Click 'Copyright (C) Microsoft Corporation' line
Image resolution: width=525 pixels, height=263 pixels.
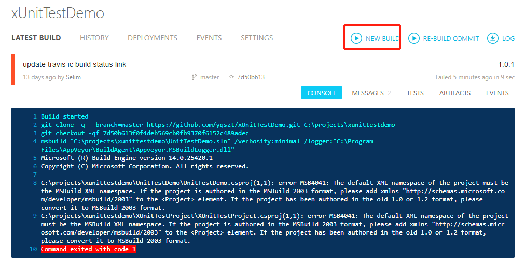click(x=145, y=166)
